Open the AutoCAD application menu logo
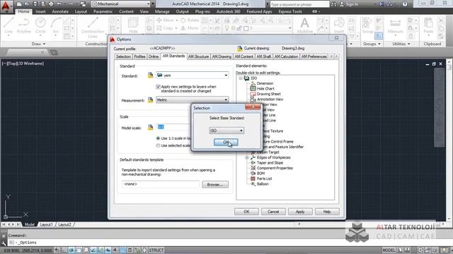The width and height of the screenshot is (453, 254). (6, 6)
